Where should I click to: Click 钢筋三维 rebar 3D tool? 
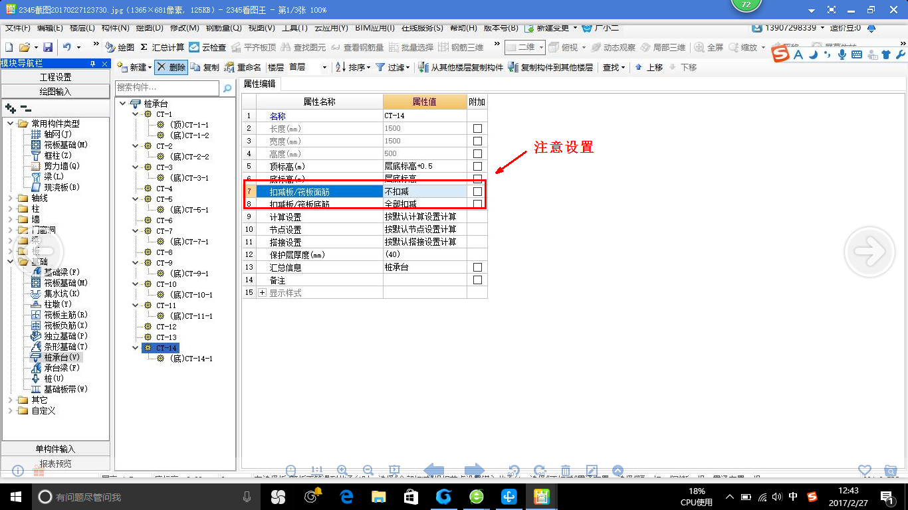(461, 48)
